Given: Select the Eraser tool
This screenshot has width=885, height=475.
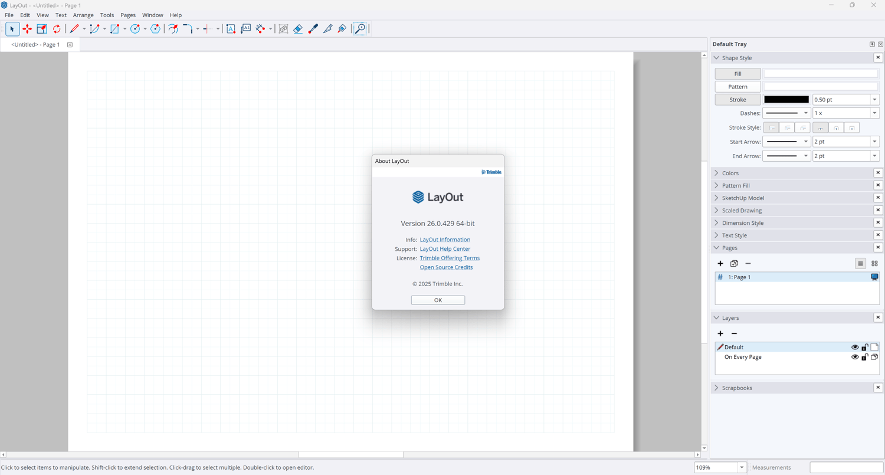Looking at the screenshot, I should coord(298,29).
